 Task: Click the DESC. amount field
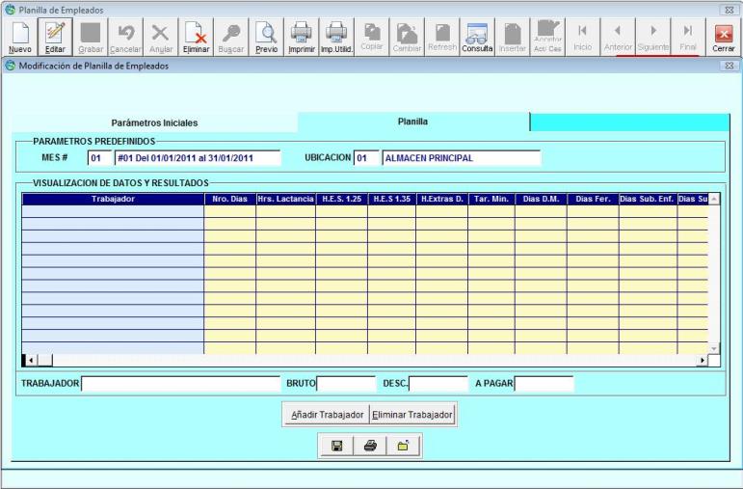(438, 383)
